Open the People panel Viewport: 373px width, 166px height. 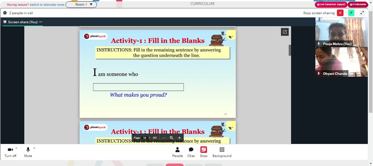[x=178, y=152]
